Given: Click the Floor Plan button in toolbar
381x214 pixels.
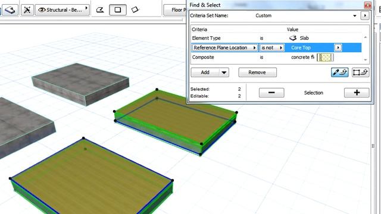Looking at the screenshot, I should pos(175,10).
